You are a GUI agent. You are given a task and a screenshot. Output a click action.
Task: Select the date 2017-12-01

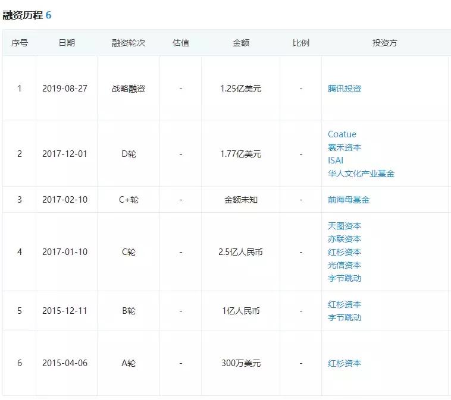click(x=65, y=154)
